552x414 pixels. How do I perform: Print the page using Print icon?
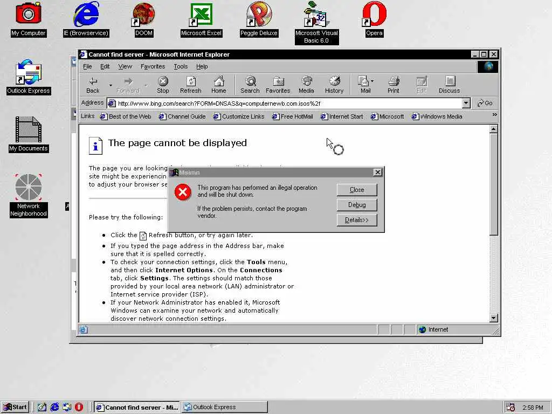click(393, 85)
